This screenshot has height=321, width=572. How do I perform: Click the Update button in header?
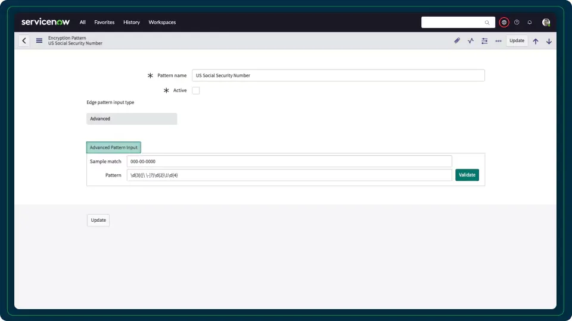(517, 40)
